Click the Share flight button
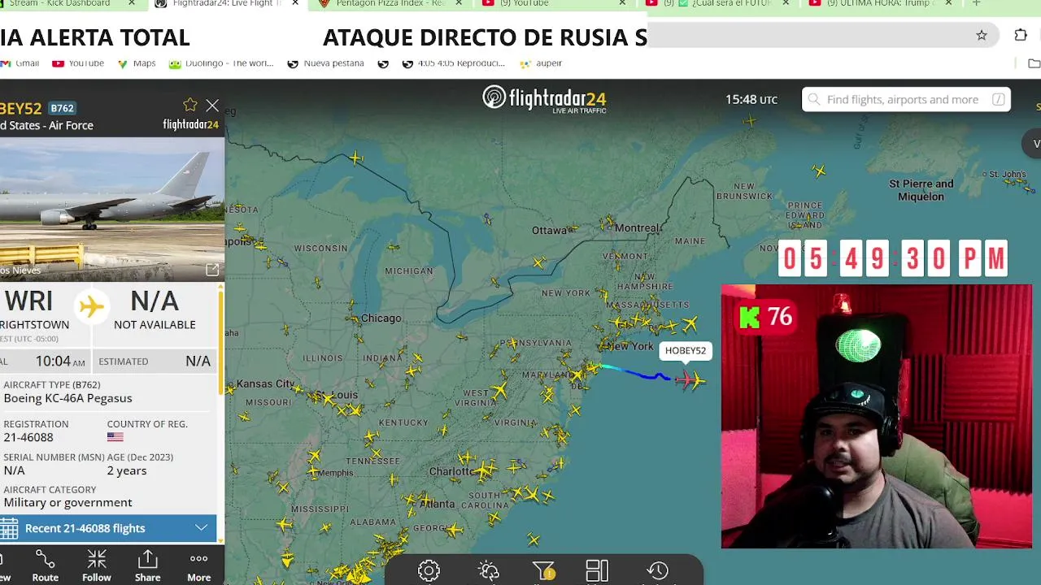 pyautogui.click(x=147, y=566)
